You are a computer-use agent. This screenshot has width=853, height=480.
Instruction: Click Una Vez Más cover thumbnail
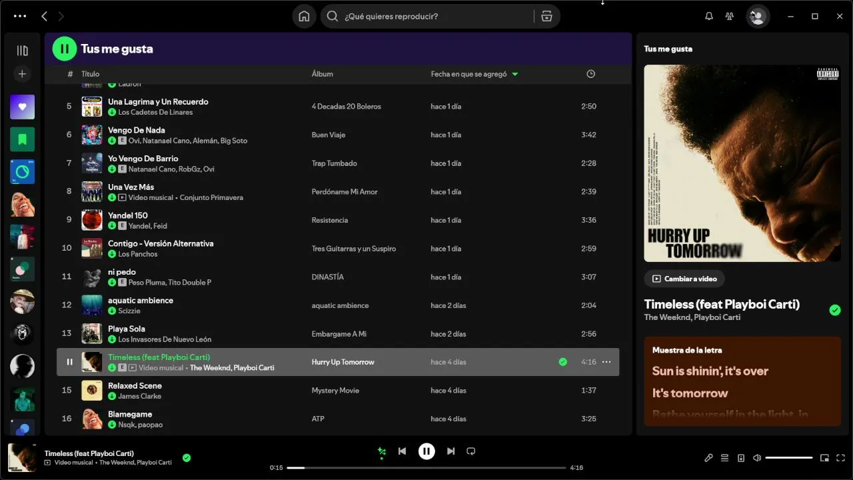pos(92,192)
